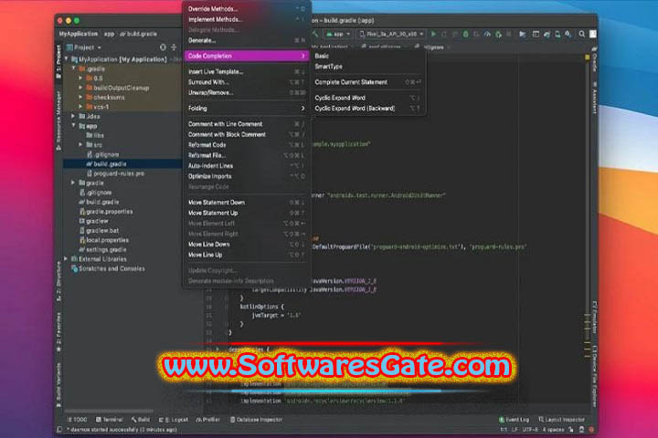Select Move Statement Down
The image size is (658, 438).
(x=247, y=203)
